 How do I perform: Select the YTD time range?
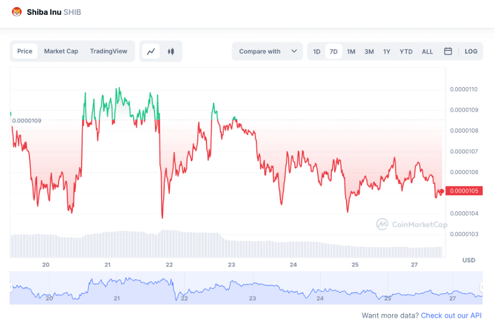click(406, 51)
